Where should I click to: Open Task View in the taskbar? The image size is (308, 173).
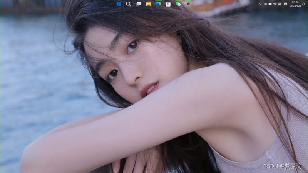(138, 4)
